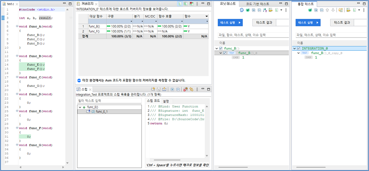
Task: Collapse the func_E() stub tree node
Action: point(80,107)
